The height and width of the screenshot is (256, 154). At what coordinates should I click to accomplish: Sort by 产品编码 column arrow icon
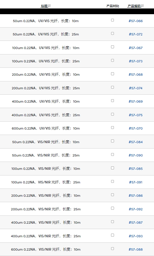point(142,6)
